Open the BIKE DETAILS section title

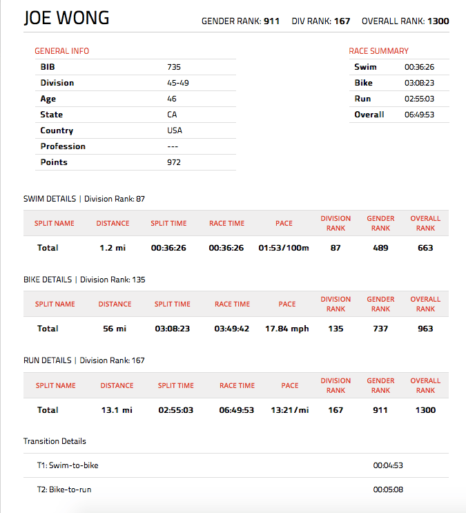click(48, 280)
